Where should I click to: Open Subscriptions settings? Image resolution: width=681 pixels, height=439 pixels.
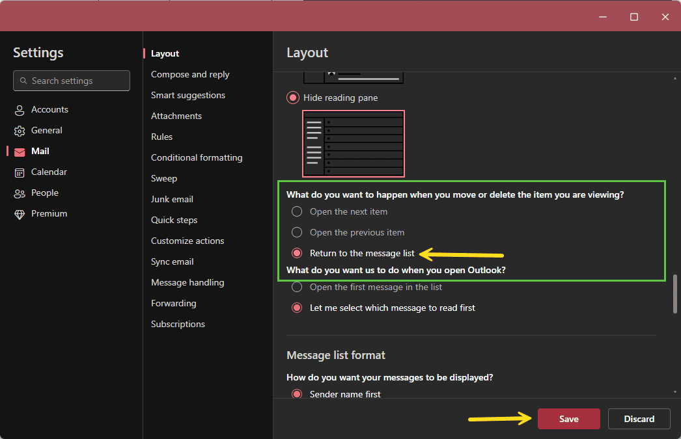click(x=178, y=324)
